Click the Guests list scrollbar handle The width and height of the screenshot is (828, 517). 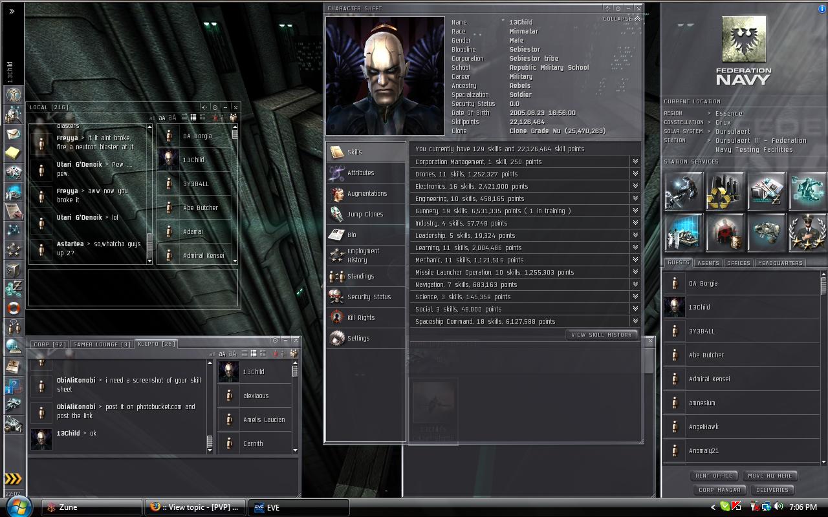tap(823, 284)
